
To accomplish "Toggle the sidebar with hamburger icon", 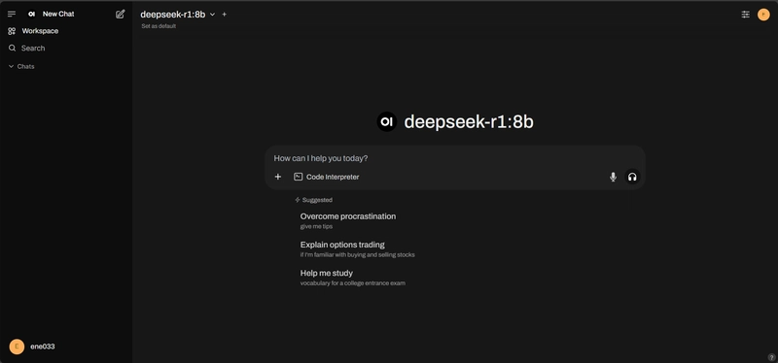I will click(x=12, y=14).
